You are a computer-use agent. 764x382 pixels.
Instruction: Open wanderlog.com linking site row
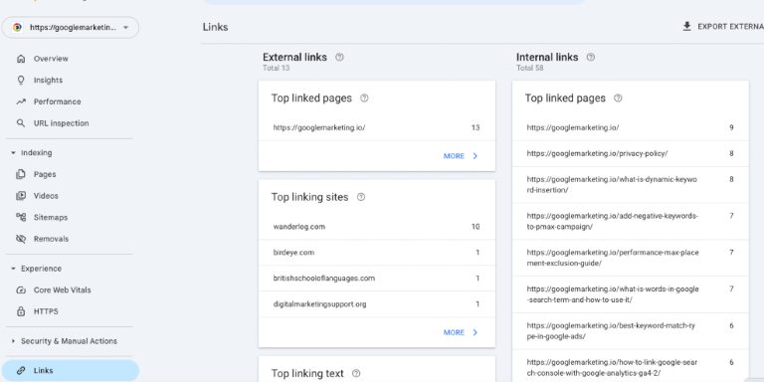pyautogui.click(x=377, y=227)
